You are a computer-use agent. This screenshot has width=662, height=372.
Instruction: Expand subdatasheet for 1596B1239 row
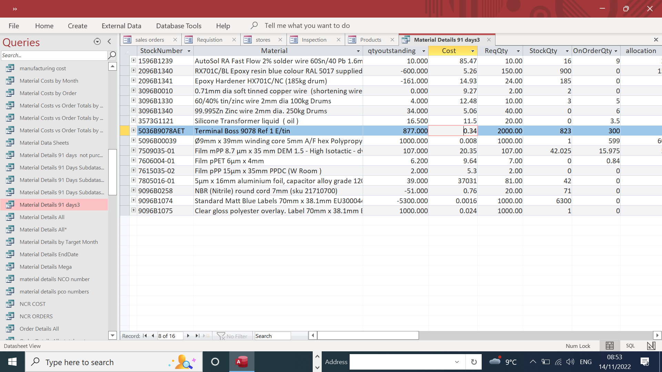pyautogui.click(x=133, y=61)
